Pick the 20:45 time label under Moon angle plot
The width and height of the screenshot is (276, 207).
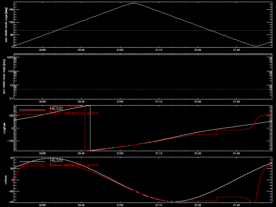pos(81,102)
